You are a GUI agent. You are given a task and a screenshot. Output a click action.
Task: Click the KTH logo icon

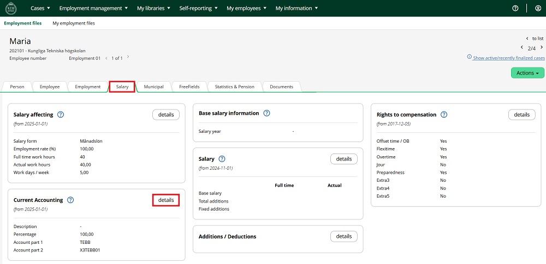[10, 8]
